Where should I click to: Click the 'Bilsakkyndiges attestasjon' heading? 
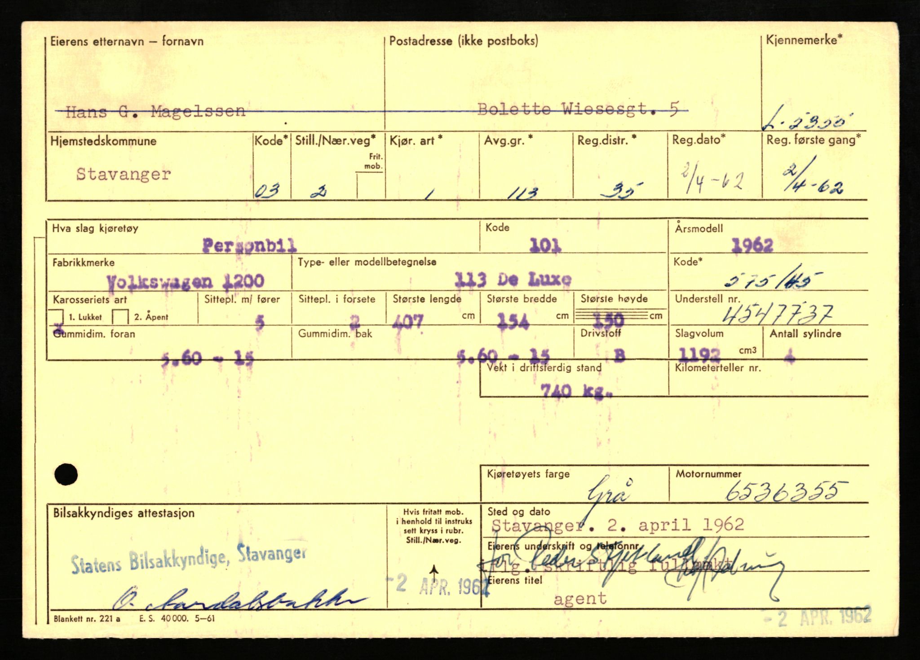pos(124,513)
